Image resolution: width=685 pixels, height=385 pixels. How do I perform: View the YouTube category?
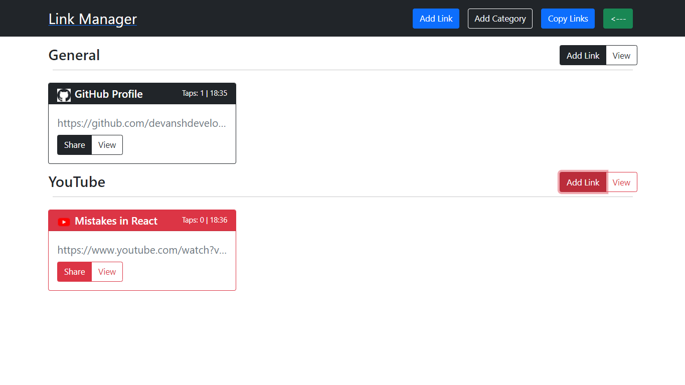coord(621,182)
